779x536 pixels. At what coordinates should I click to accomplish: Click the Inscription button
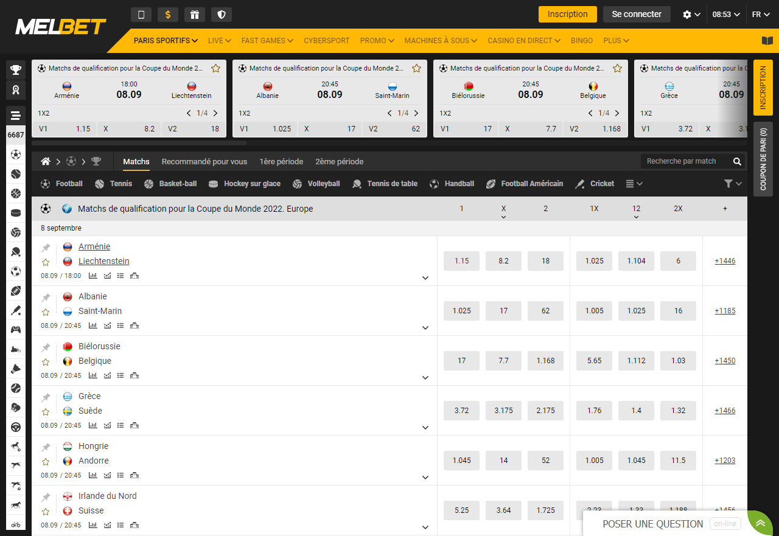pos(567,14)
